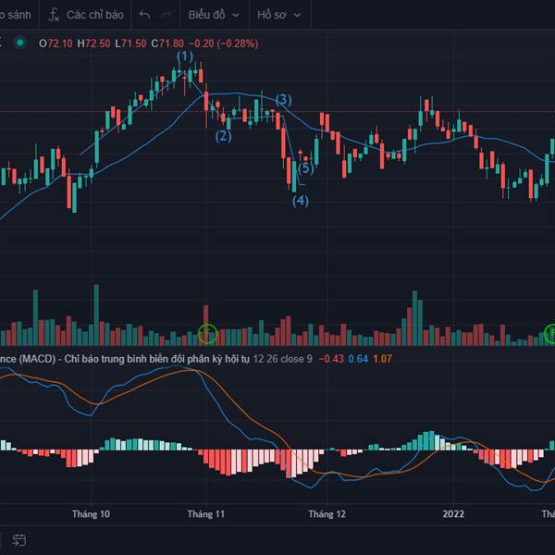Select the wave label (5) on chart

coord(306,167)
